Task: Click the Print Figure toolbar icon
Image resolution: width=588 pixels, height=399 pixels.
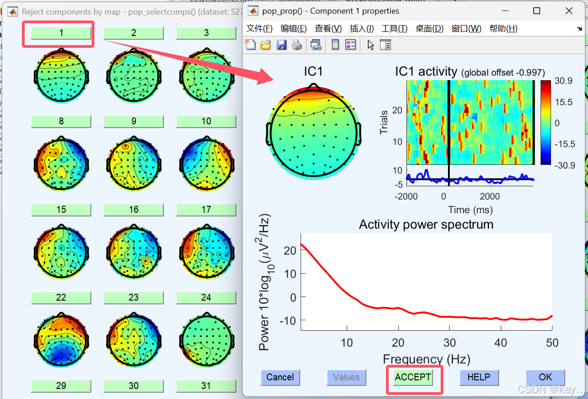Action: point(297,45)
